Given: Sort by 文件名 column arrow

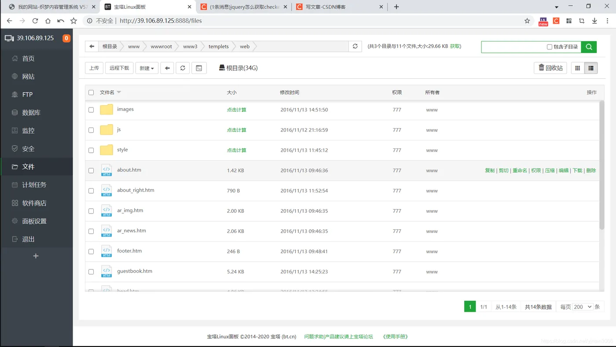Looking at the screenshot, I should (x=119, y=92).
